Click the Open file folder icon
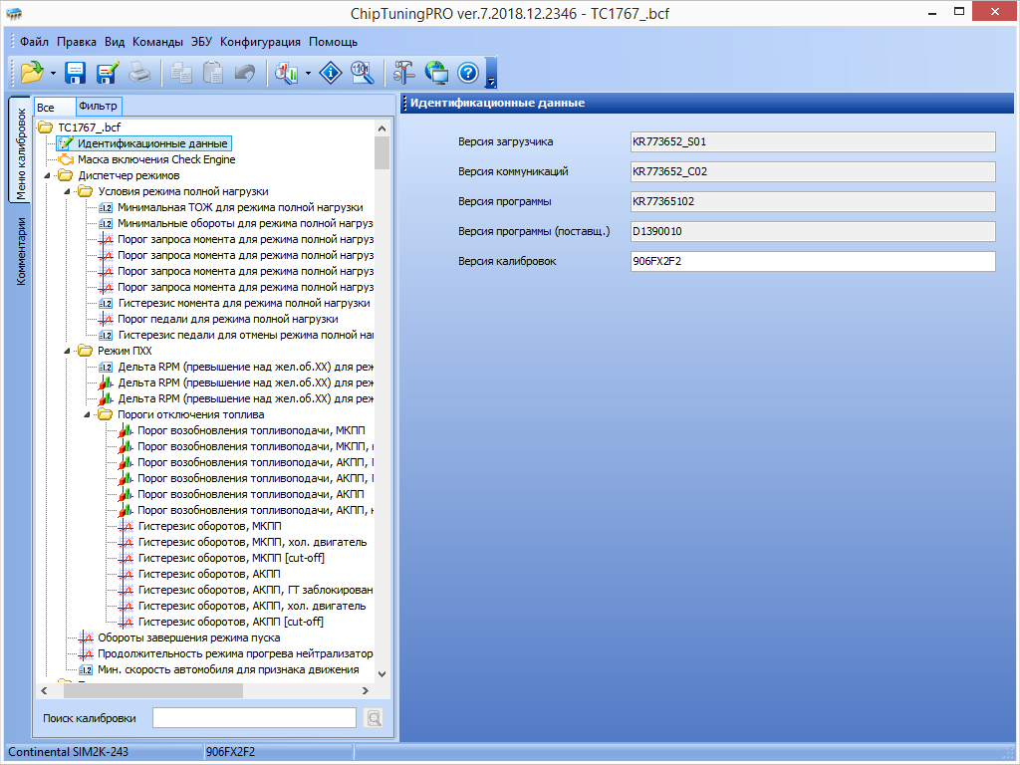The image size is (1020, 765). click(x=32, y=73)
